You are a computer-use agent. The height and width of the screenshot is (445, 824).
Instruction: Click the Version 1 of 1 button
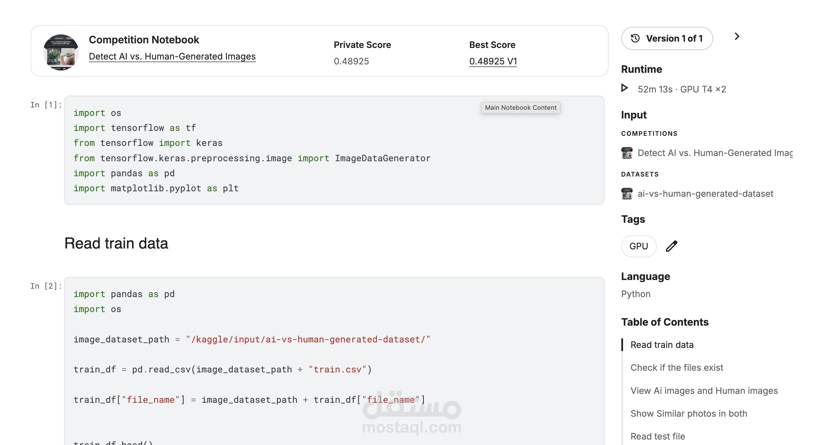click(x=667, y=38)
